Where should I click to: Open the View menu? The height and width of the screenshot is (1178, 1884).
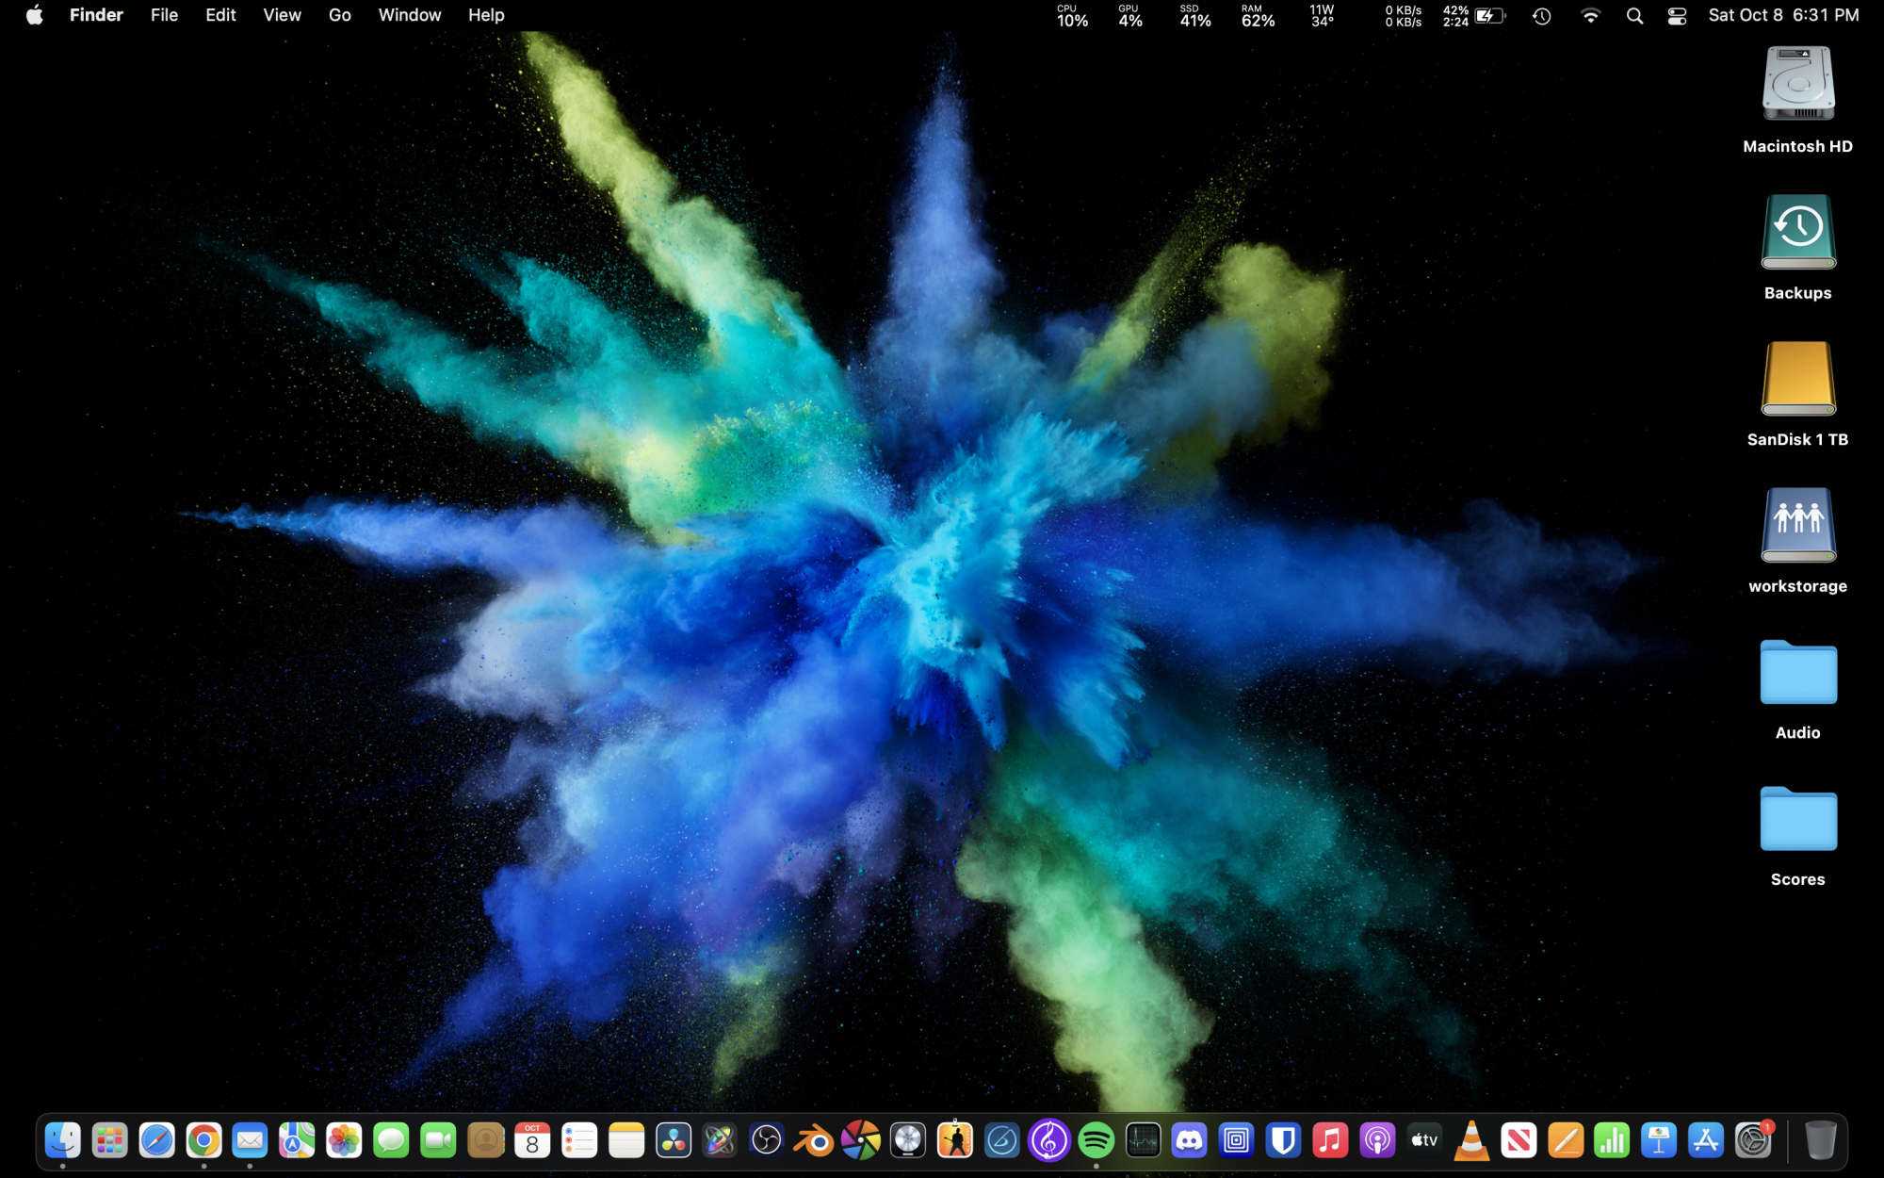[x=282, y=15]
